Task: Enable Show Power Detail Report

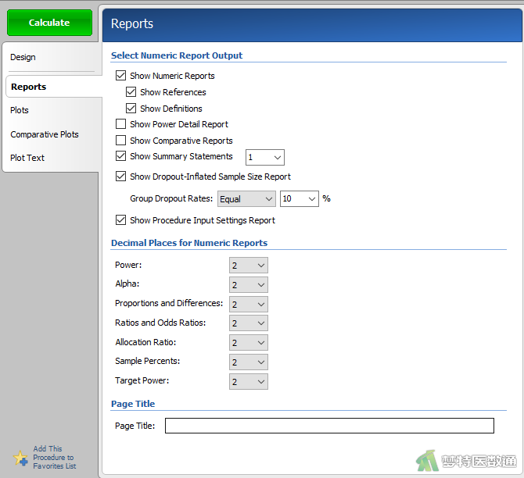Action: coord(120,124)
